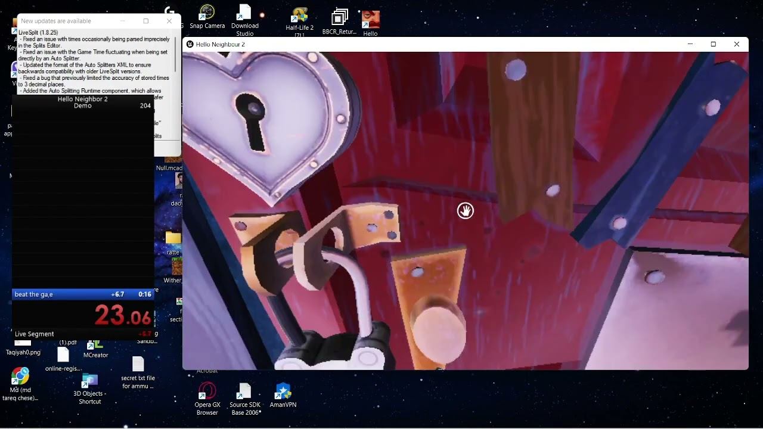The image size is (763, 429).
Task: Open the Opera GX Browser shortcut
Action: 207,398
